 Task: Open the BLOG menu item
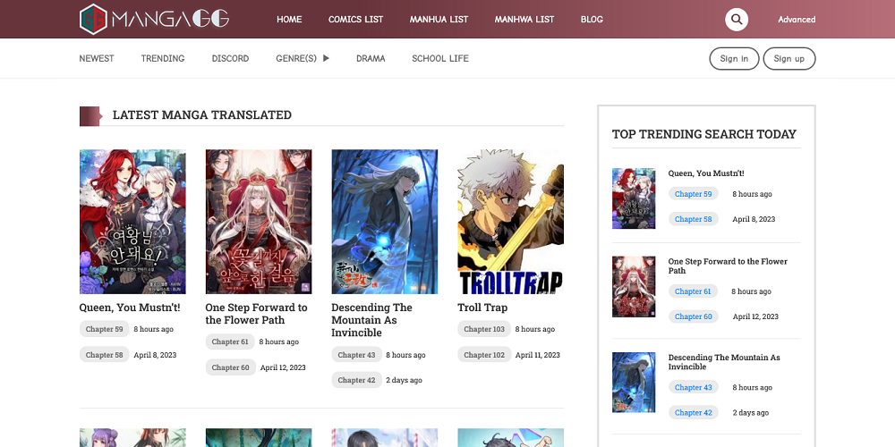592,20
